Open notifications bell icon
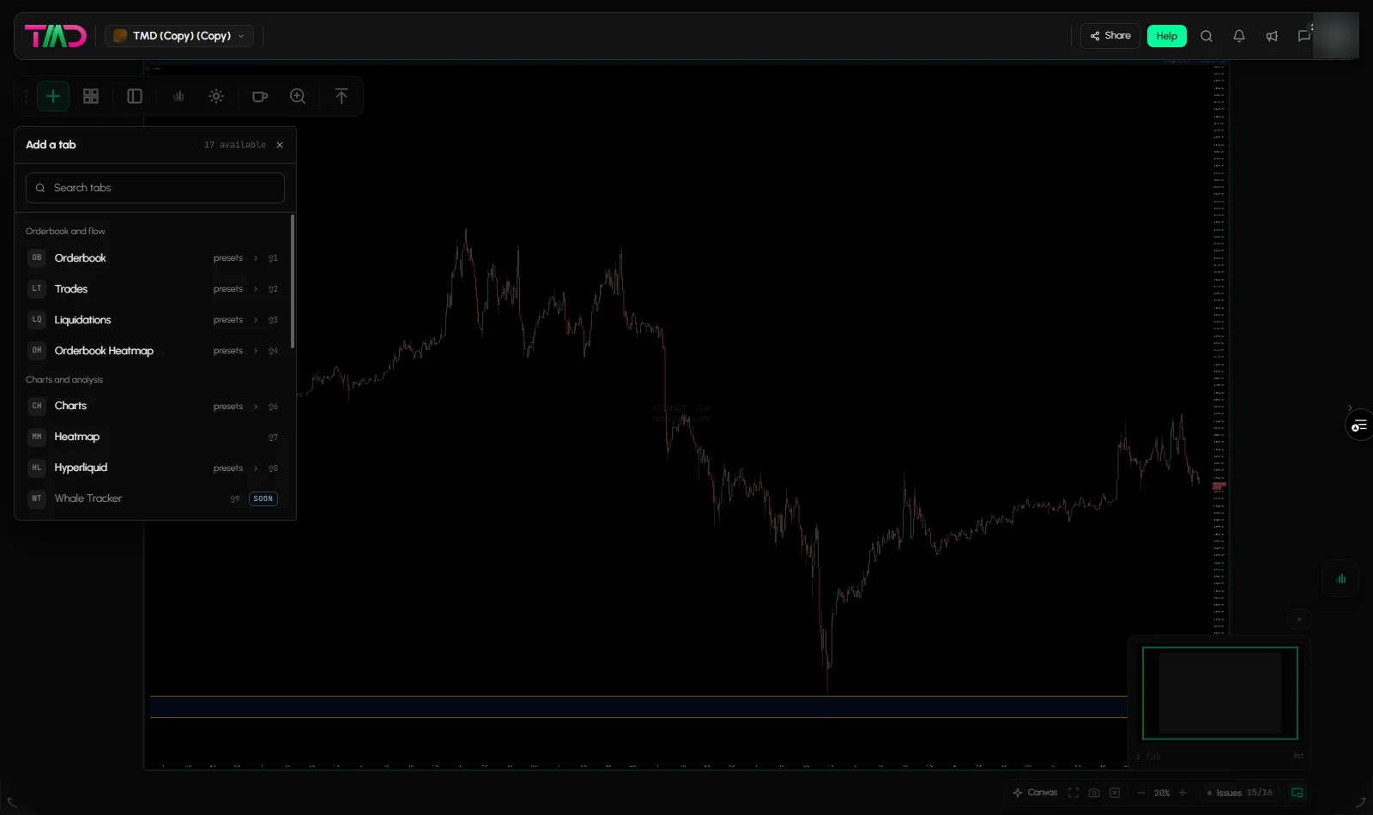The width and height of the screenshot is (1373, 815). pos(1239,36)
